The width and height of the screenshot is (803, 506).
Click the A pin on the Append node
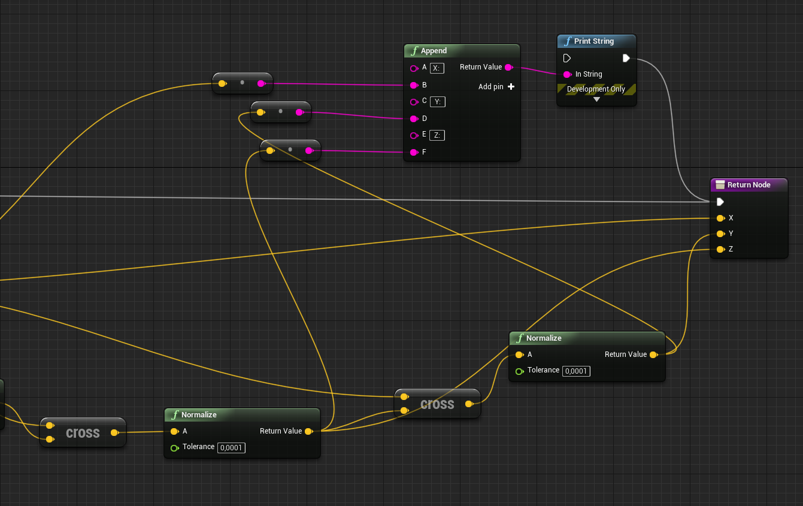point(414,68)
